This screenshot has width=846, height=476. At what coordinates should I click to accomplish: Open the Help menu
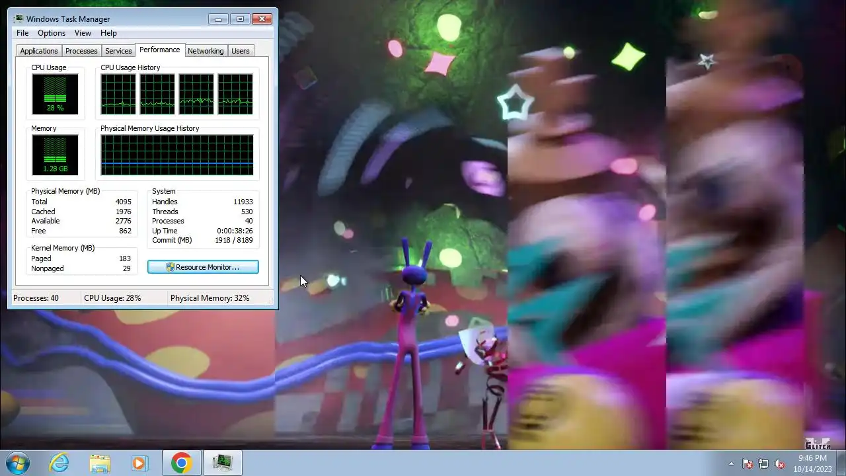tap(108, 33)
